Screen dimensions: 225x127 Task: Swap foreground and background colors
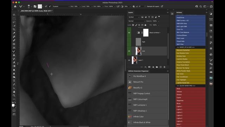coord(15,103)
